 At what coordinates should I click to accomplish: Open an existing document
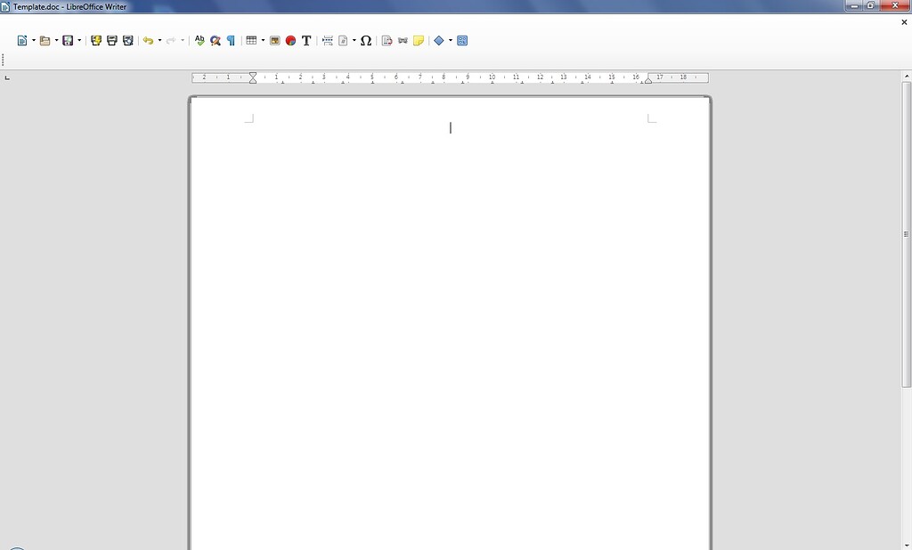pyautogui.click(x=46, y=40)
